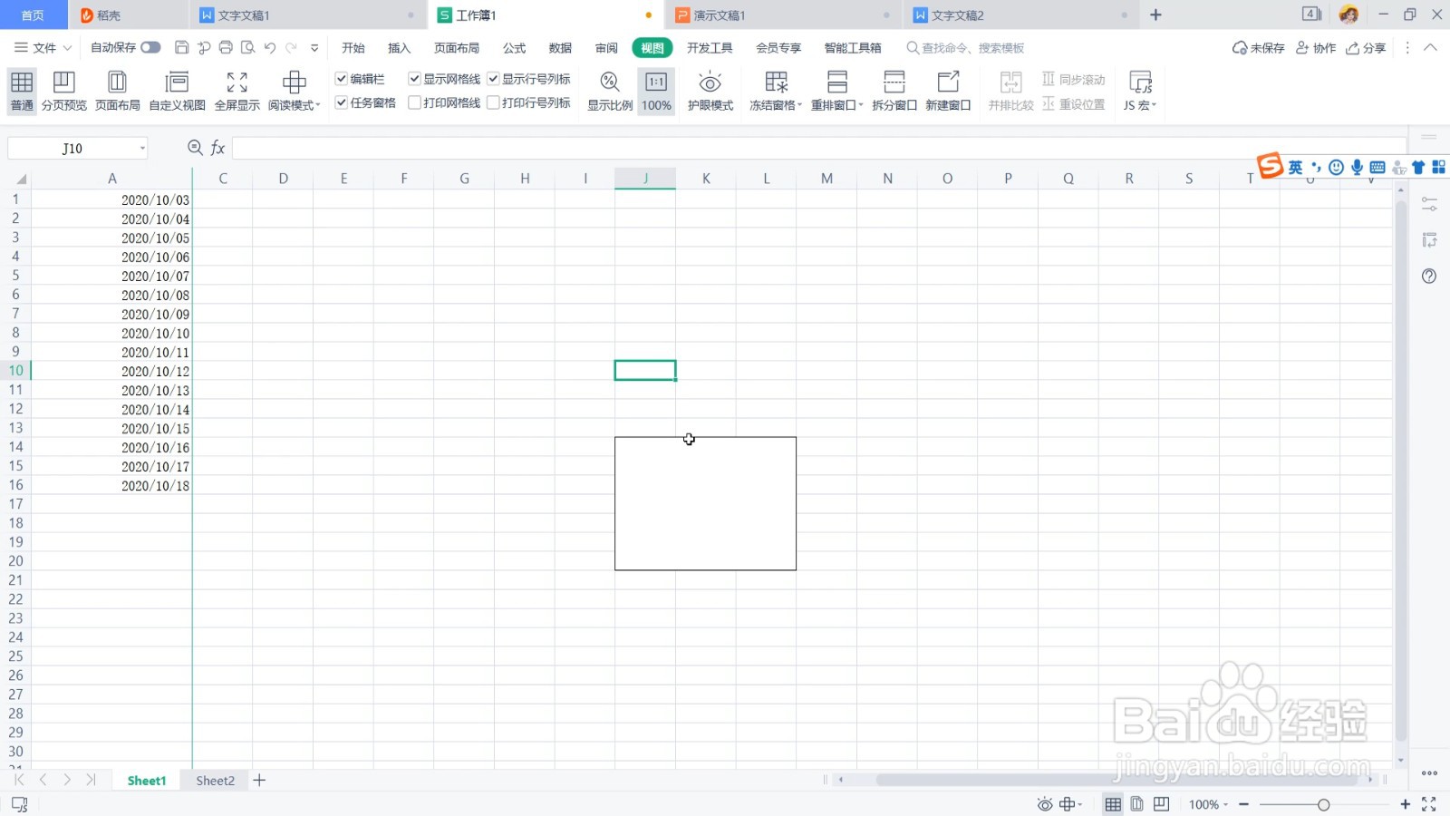Click the save icon in quick access bar

181,48
